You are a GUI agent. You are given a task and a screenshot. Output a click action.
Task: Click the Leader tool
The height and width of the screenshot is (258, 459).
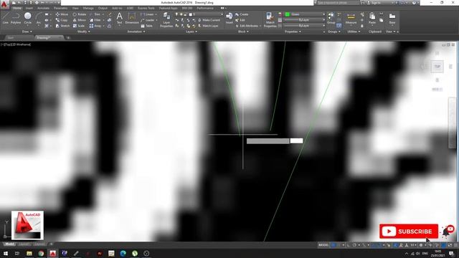(148, 20)
